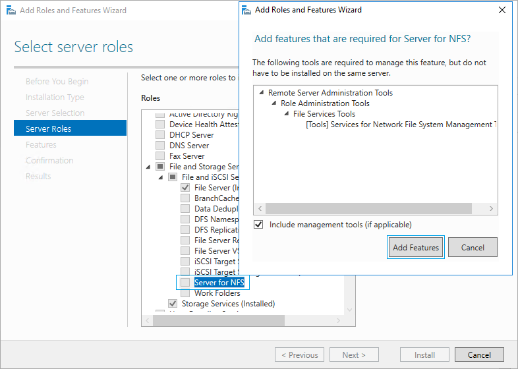Cancel the required features dialog
The height and width of the screenshot is (369, 518).
pyautogui.click(x=473, y=248)
